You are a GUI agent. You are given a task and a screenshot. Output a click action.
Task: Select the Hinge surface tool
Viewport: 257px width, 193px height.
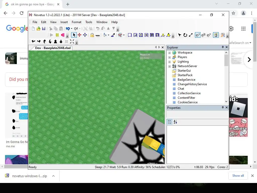coord(163,35)
